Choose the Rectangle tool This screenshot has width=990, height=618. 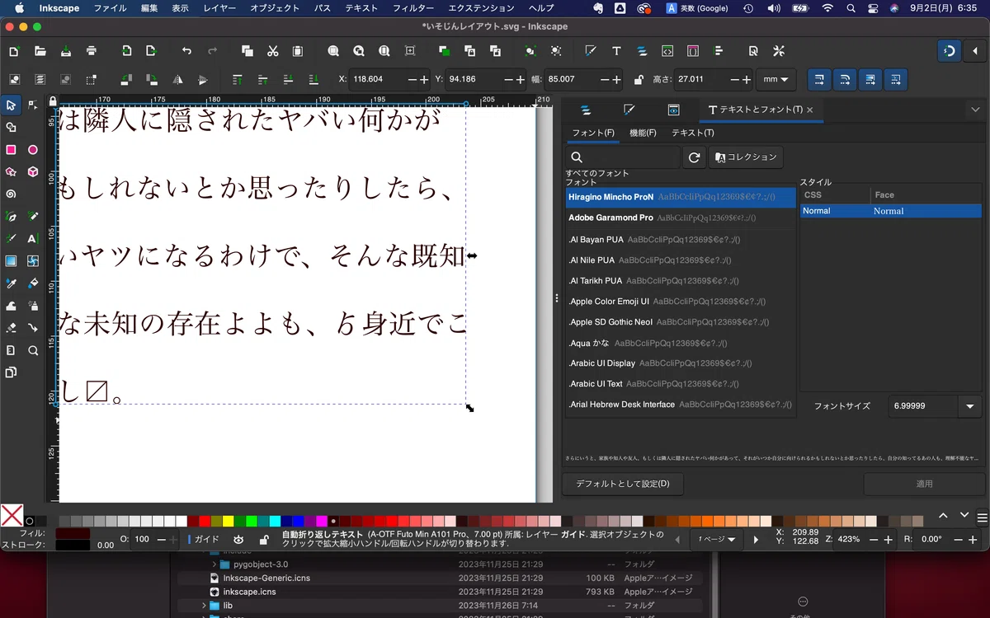[12, 150]
